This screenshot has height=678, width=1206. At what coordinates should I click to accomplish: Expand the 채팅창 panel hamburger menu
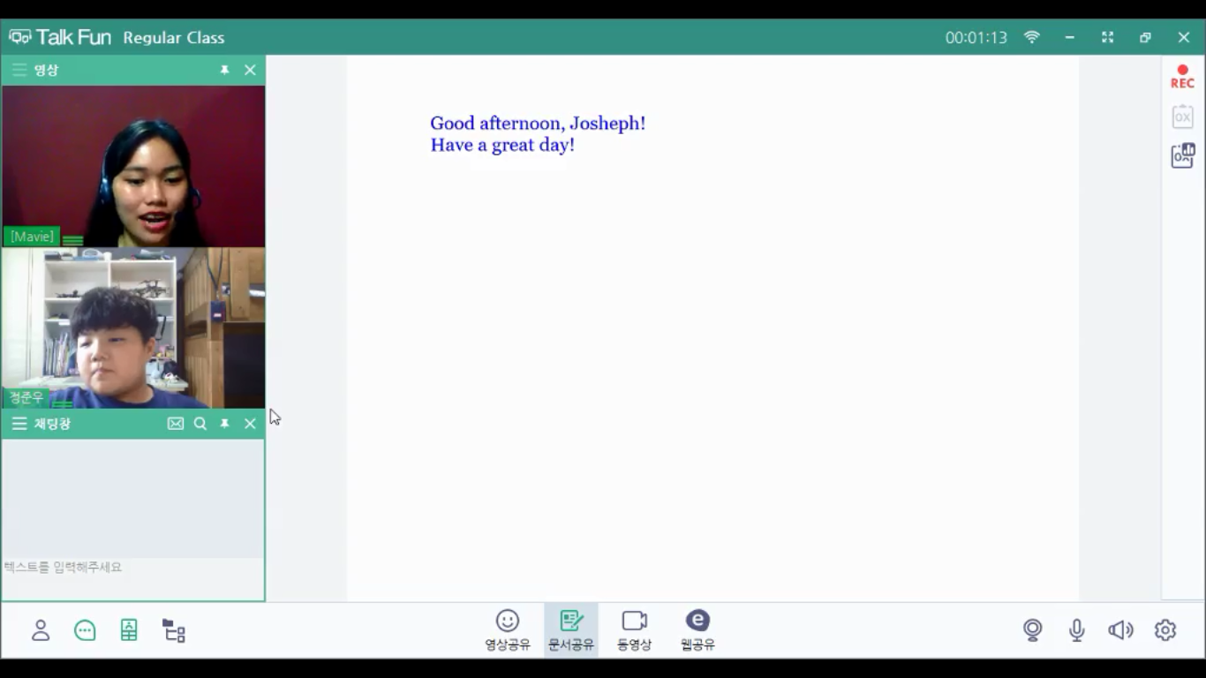click(19, 424)
